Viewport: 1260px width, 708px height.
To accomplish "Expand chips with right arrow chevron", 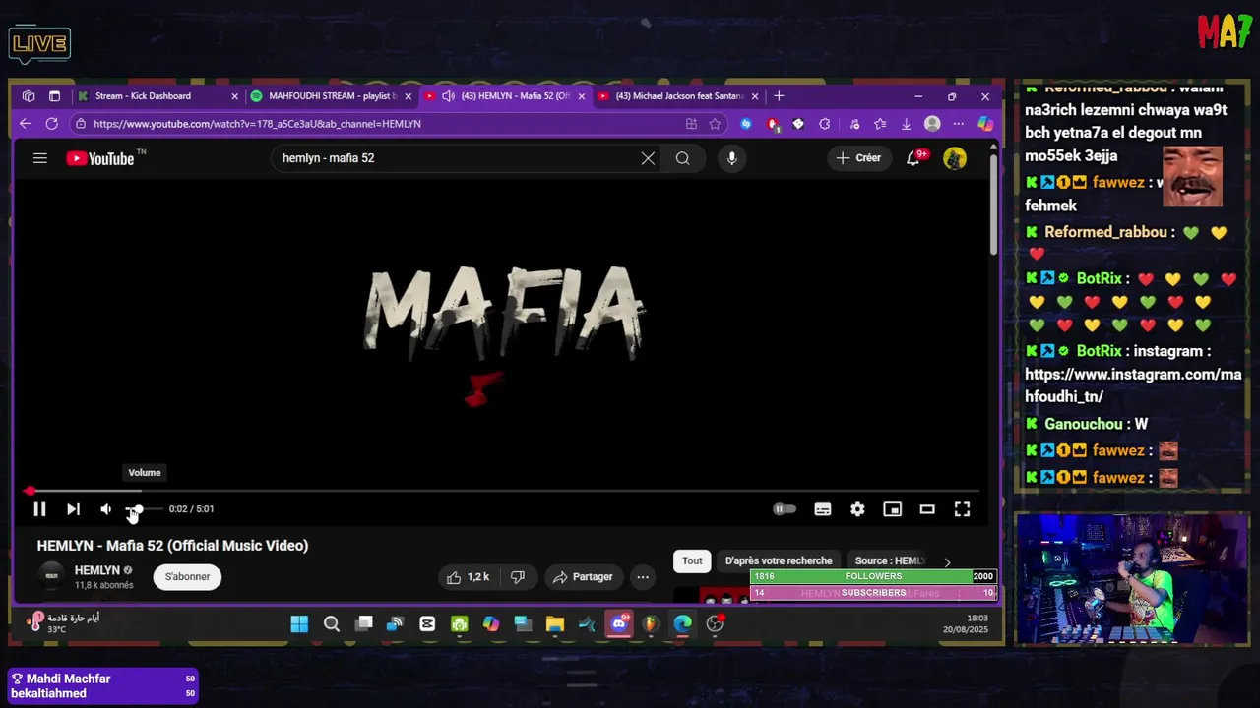I will click(947, 561).
